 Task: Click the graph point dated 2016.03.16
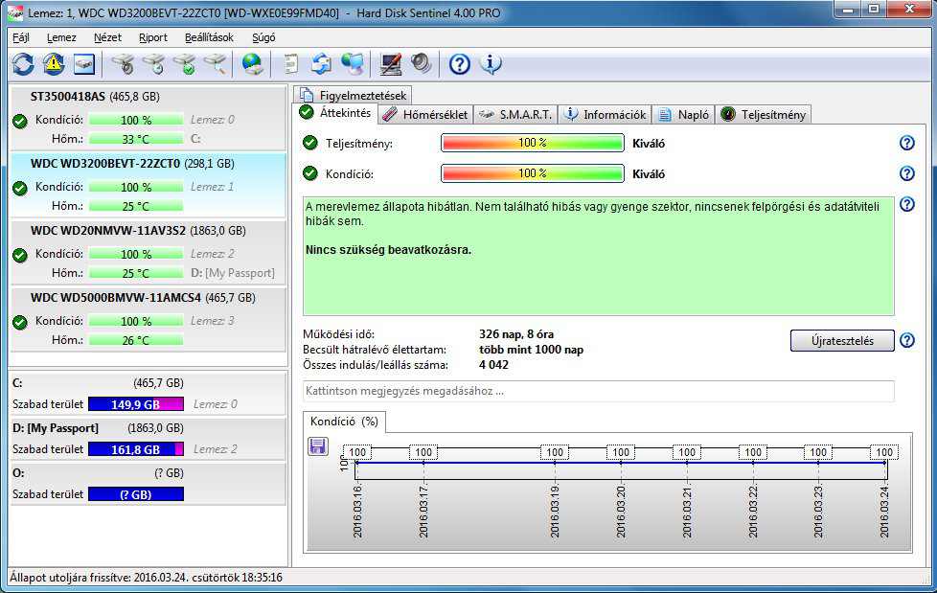coord(356,462)
